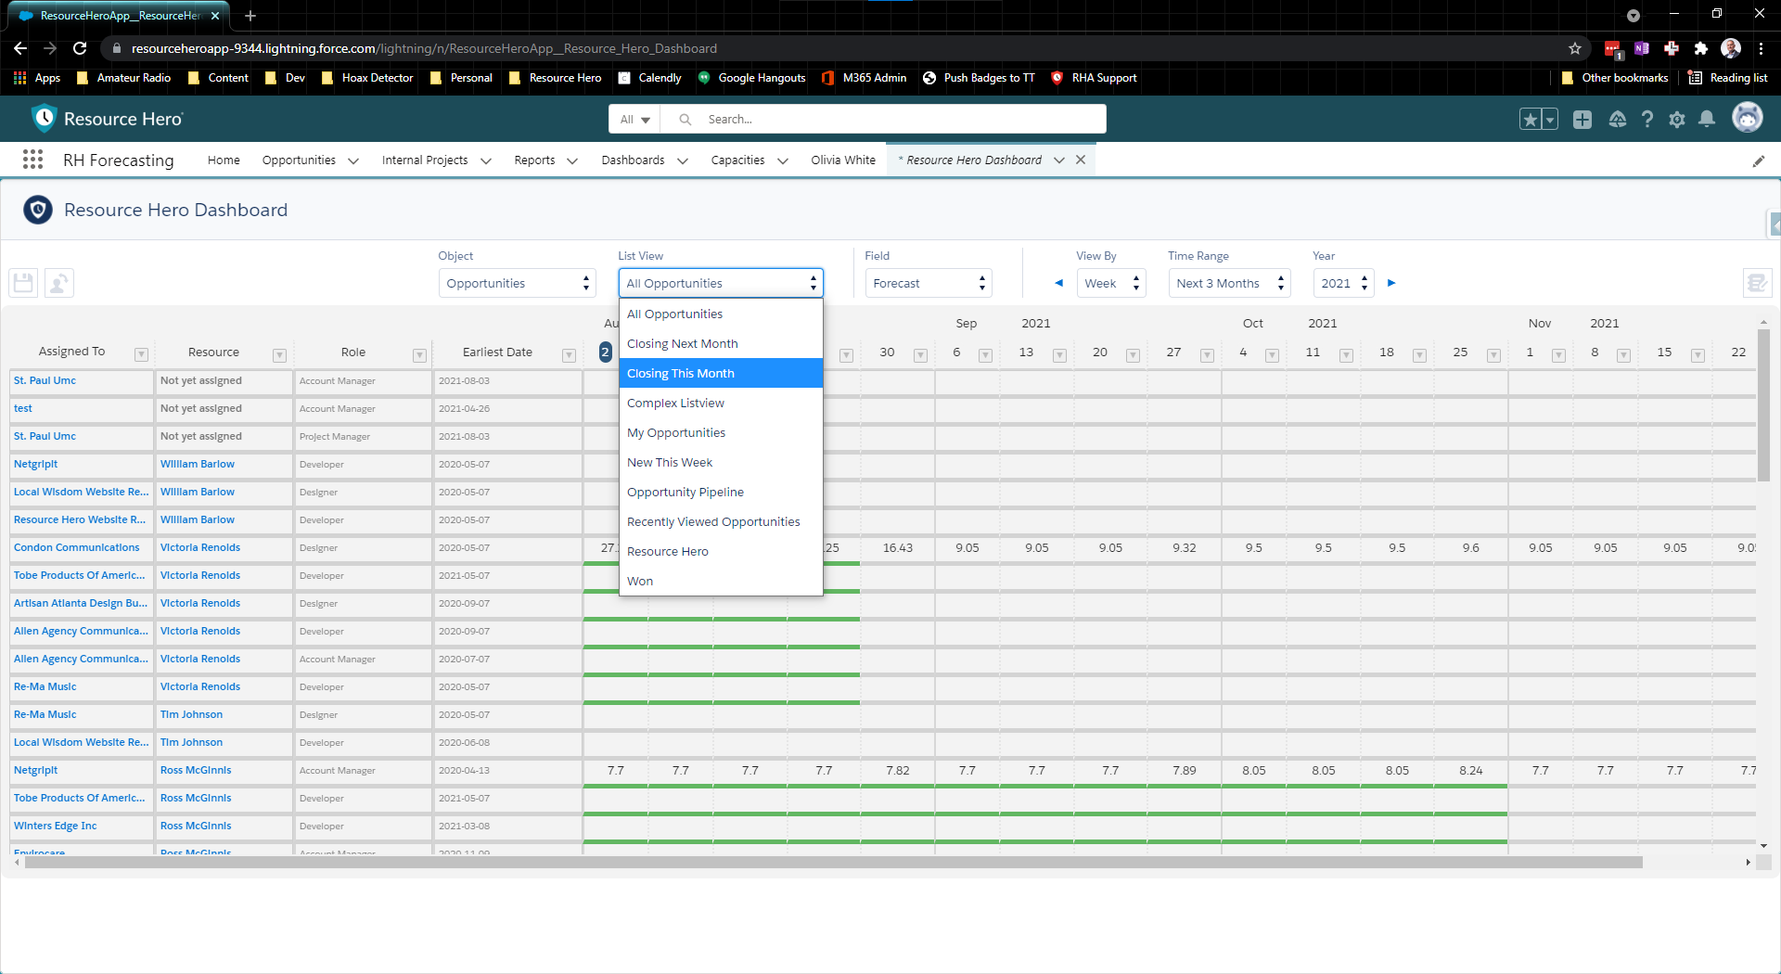Viewport: 1781px width, 974px height.
Task: Open the user profile avatar
Action: pos(1748,118)
